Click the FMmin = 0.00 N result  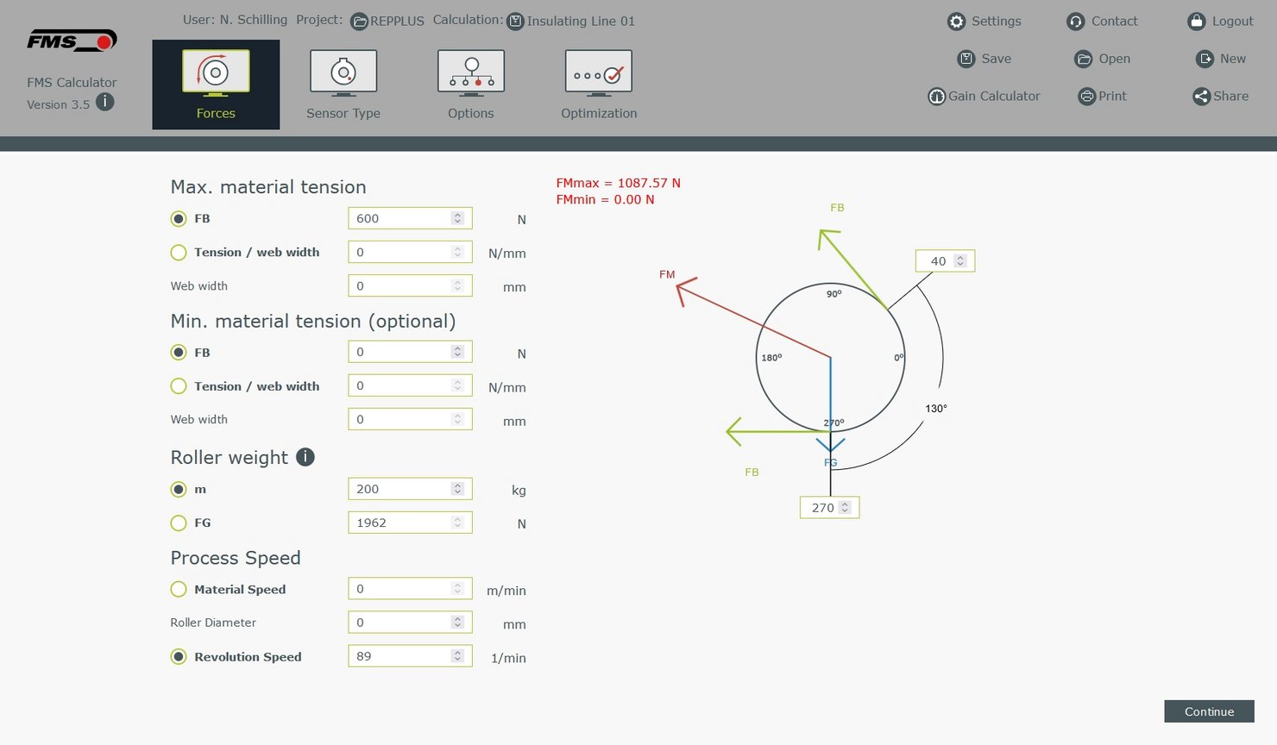tap(606, 199)
